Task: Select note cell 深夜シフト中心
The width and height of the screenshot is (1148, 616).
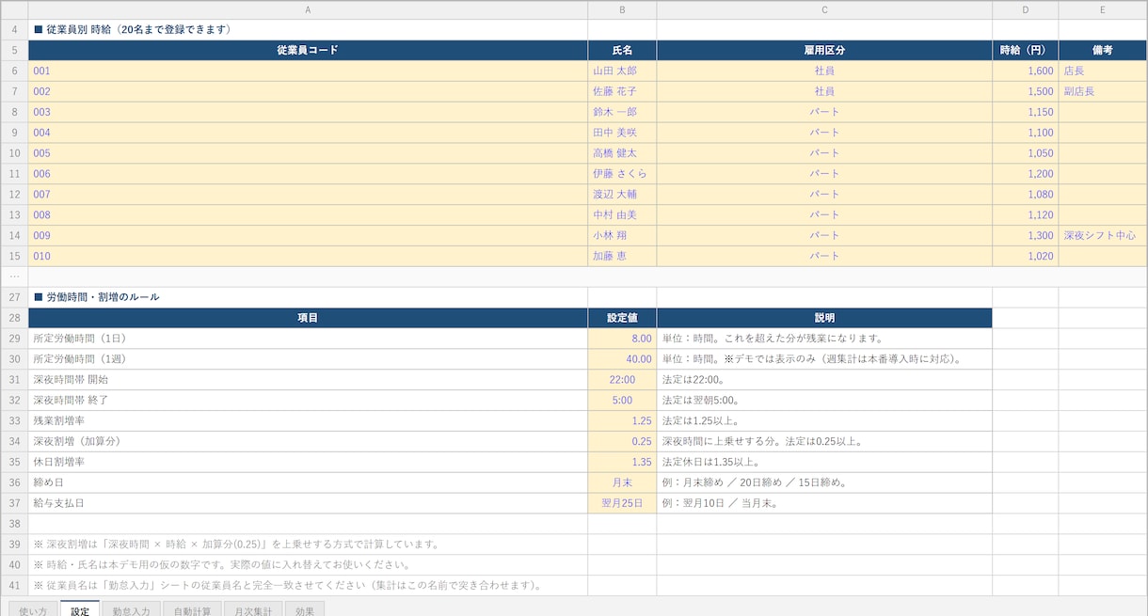Action: (x=1103, y=235)
